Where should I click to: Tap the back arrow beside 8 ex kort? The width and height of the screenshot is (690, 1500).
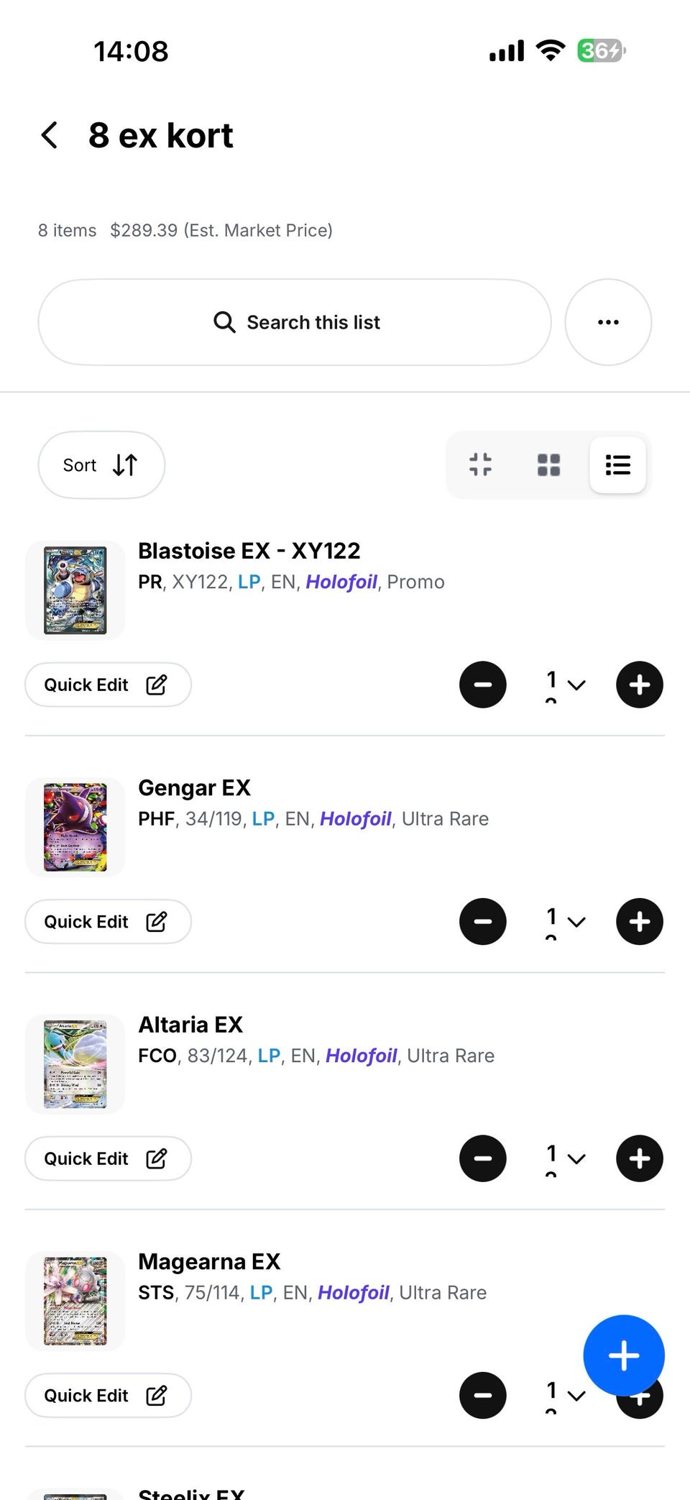click(50, 135)
